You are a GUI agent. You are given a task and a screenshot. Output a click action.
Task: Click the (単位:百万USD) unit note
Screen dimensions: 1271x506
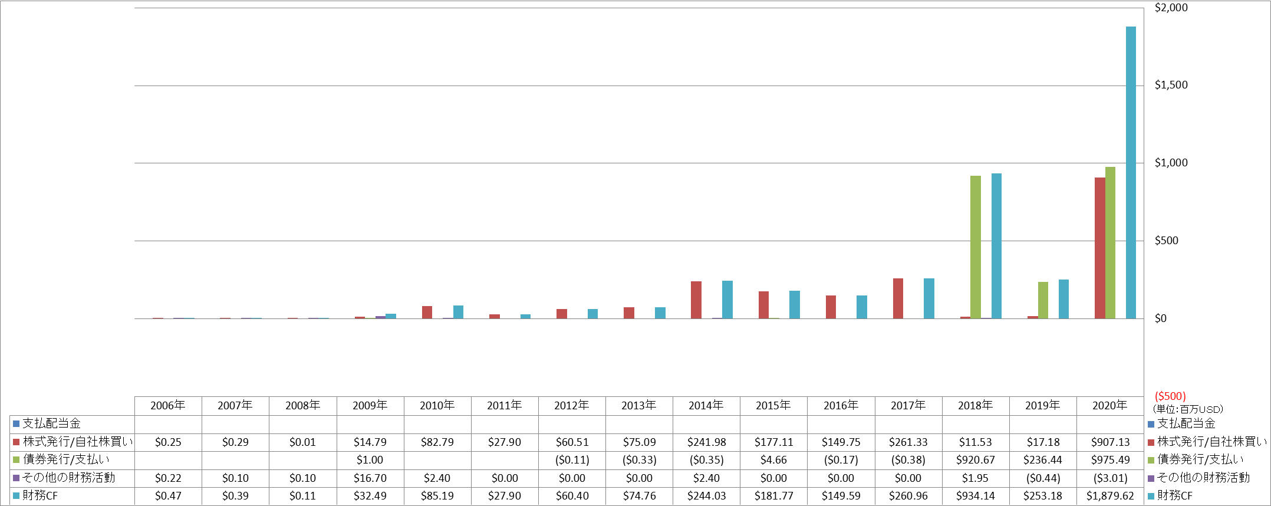1187,409
